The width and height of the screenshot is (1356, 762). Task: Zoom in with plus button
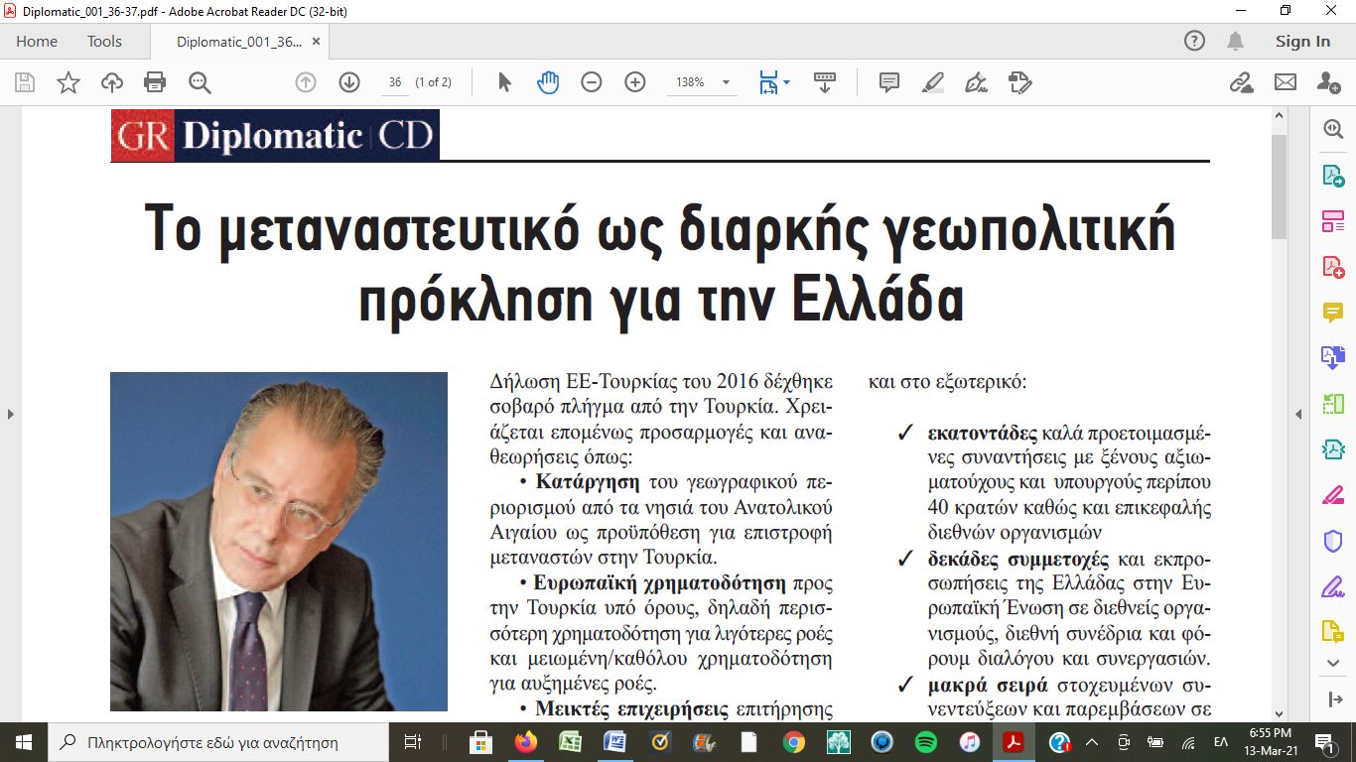tap(635, 82)
